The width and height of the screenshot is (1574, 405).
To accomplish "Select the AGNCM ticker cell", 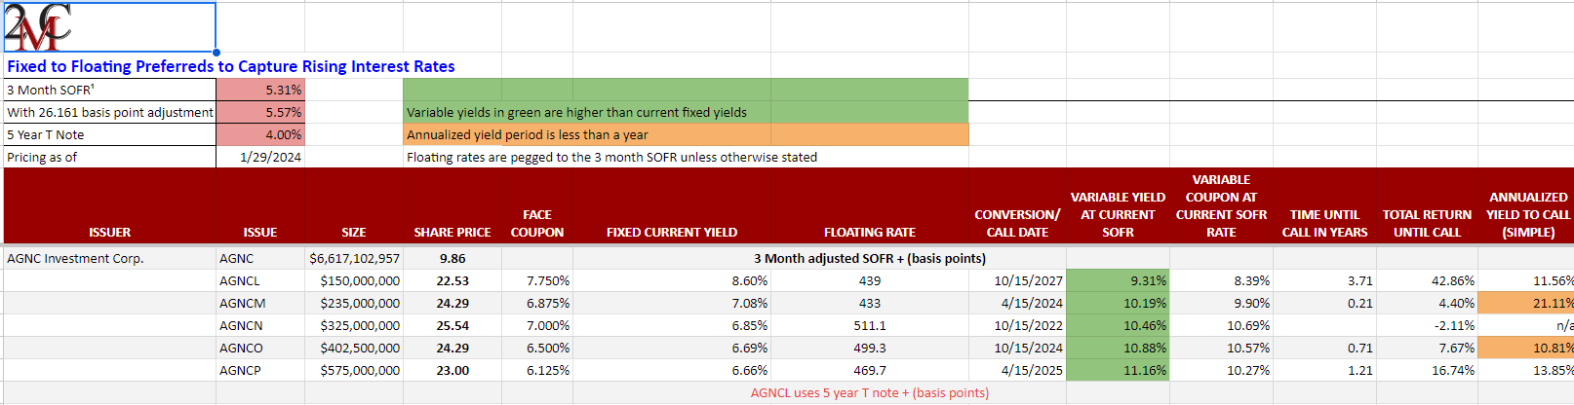I will click(260, 303).
